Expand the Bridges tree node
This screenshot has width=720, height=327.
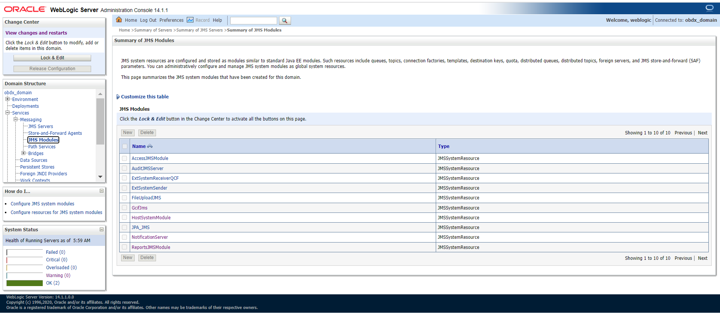pyautogui.click(x=24, y=153)
